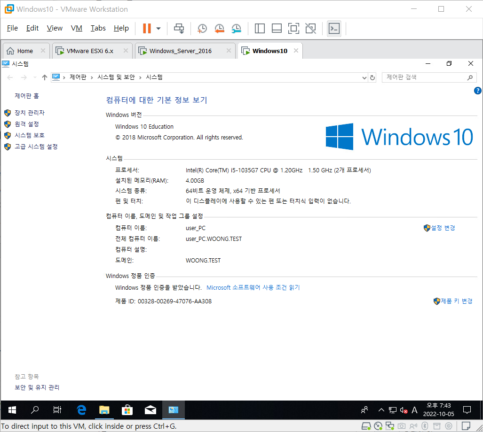Open network status tray icon
The height and width of the screenshot is (432, 483).
pos(392,410)
